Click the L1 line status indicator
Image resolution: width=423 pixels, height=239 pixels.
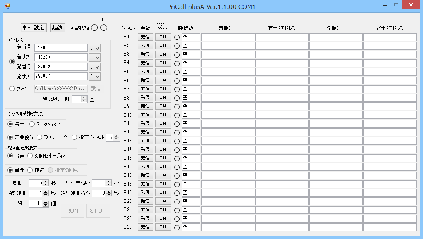click(94, 28)
